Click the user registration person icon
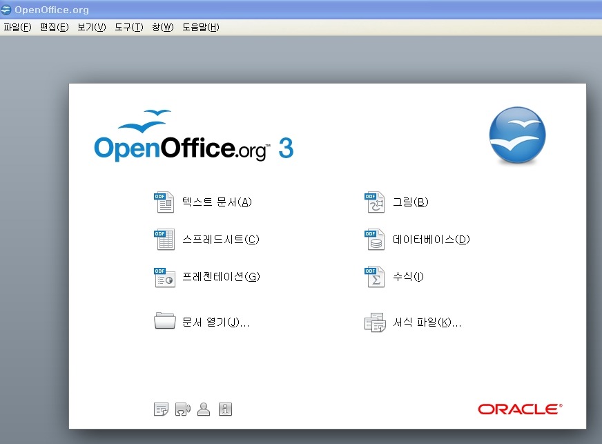This screenshot has height=444, width=602. (x=204, y=409)
